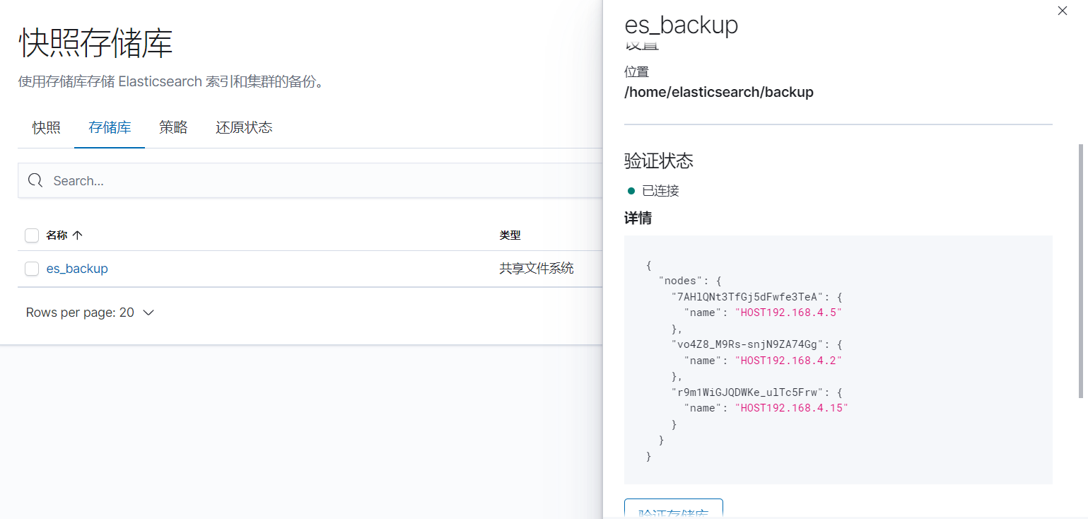The width and height of the screenshot is (1088, 519).
Task: Select the 存储库 tab
Action: [x=110, y=128]
